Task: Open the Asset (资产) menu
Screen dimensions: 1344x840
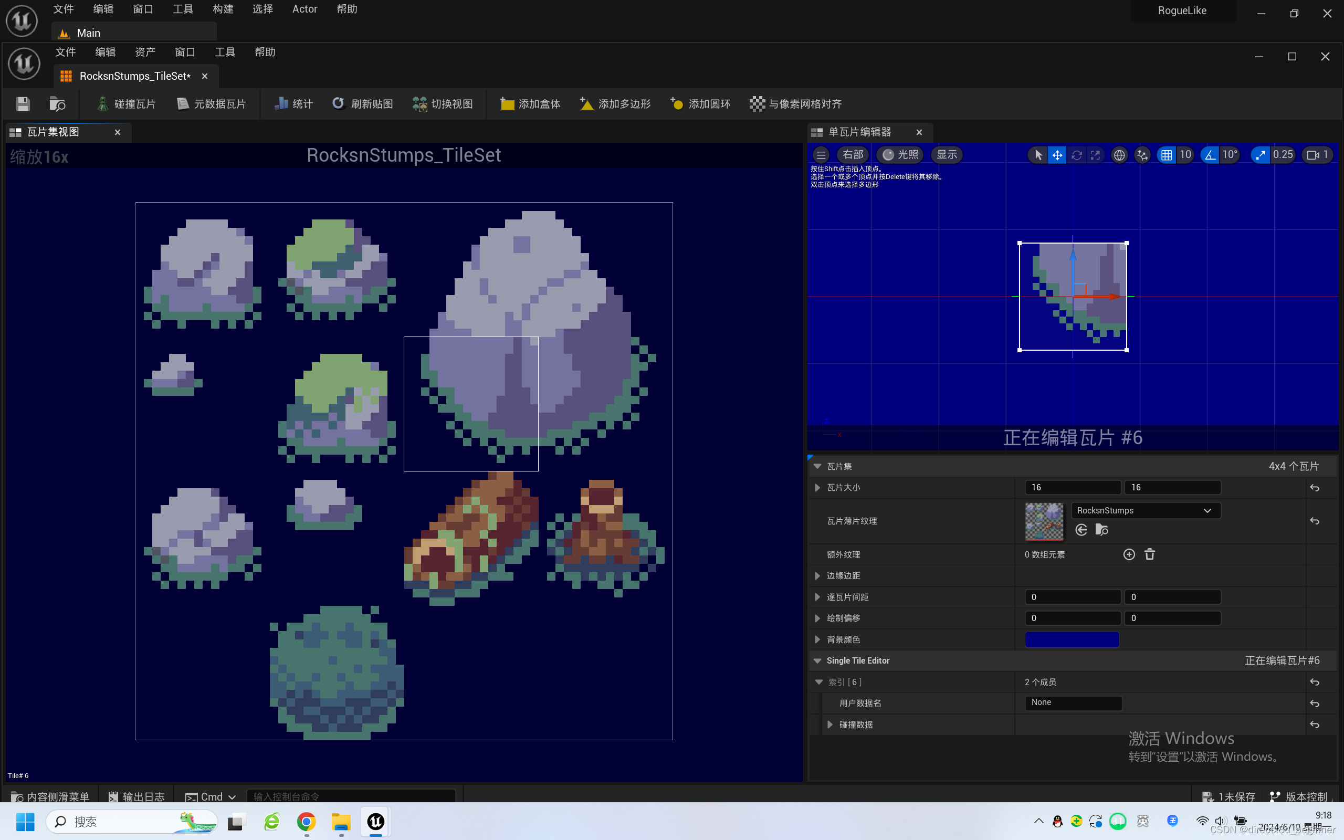Action: (x=145, y=52)
